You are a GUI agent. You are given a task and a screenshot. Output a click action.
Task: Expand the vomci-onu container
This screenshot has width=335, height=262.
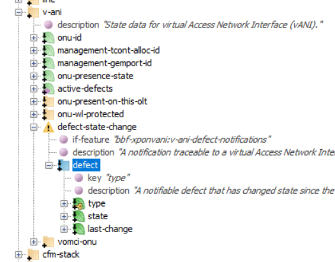(x=34, y=242)
